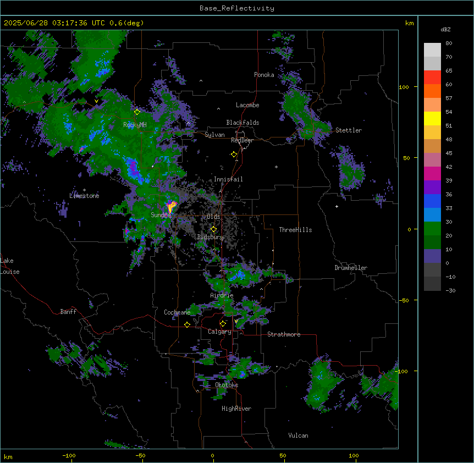474x463 pixels.
Task: Click the -50 label on the right axis
Action: [x=404, y=300]
